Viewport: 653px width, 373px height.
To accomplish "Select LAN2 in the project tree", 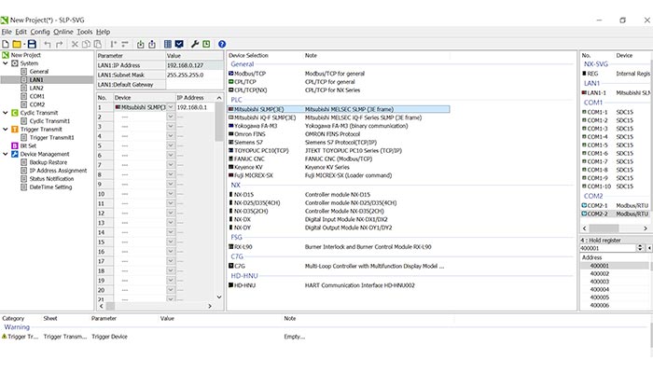I will [x=36, y=88].
